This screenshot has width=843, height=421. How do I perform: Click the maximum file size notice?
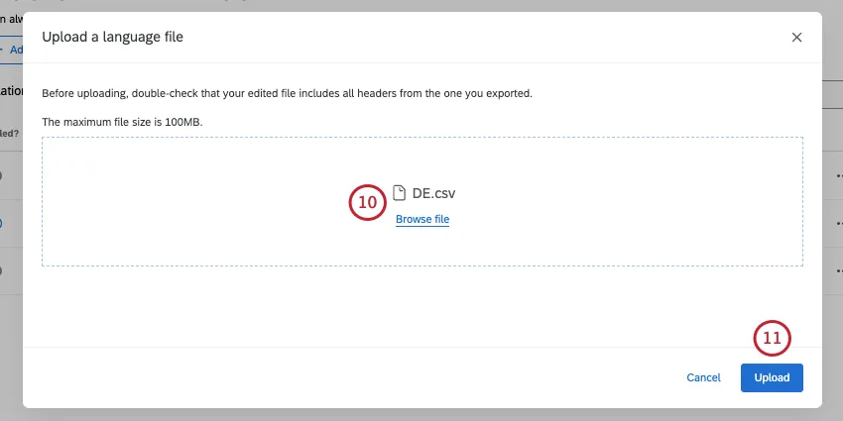coord(124,121)
